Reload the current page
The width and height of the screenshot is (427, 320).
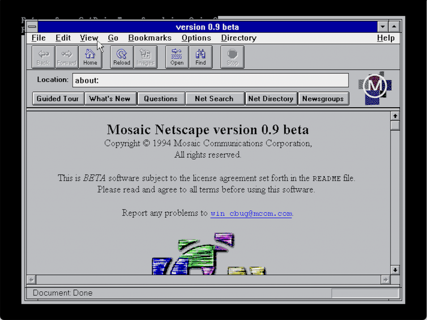pyautogui.click(x=121, y=57)
